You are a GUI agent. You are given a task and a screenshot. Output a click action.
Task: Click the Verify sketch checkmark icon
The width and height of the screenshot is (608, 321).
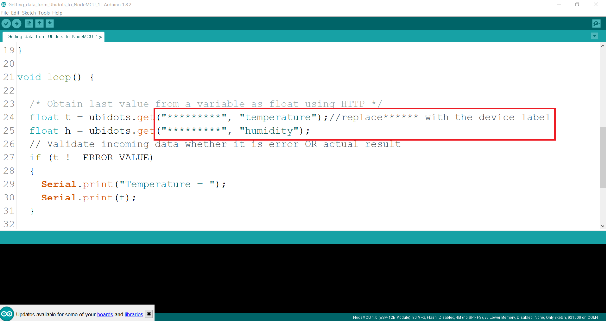[x=6, y=23]
